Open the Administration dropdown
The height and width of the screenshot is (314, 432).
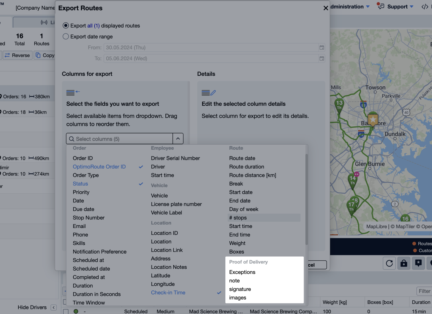(x=348, y=6)
